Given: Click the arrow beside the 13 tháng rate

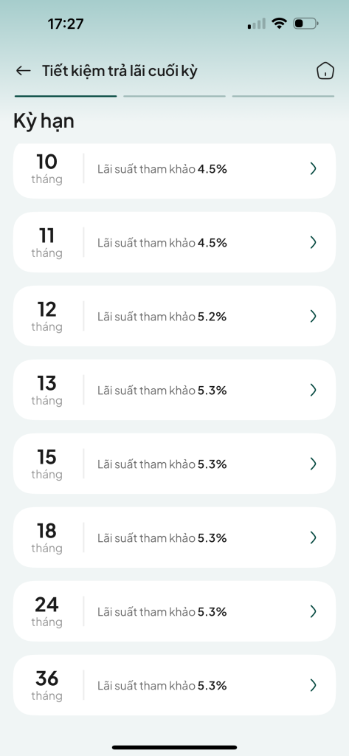Looking at the screenshot, I should [314, 390].
